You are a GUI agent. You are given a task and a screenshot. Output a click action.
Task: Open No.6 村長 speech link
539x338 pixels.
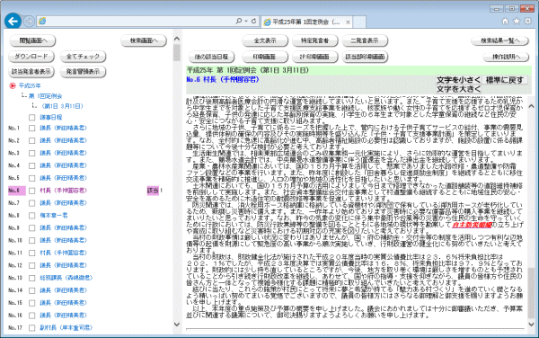[63, 191]
